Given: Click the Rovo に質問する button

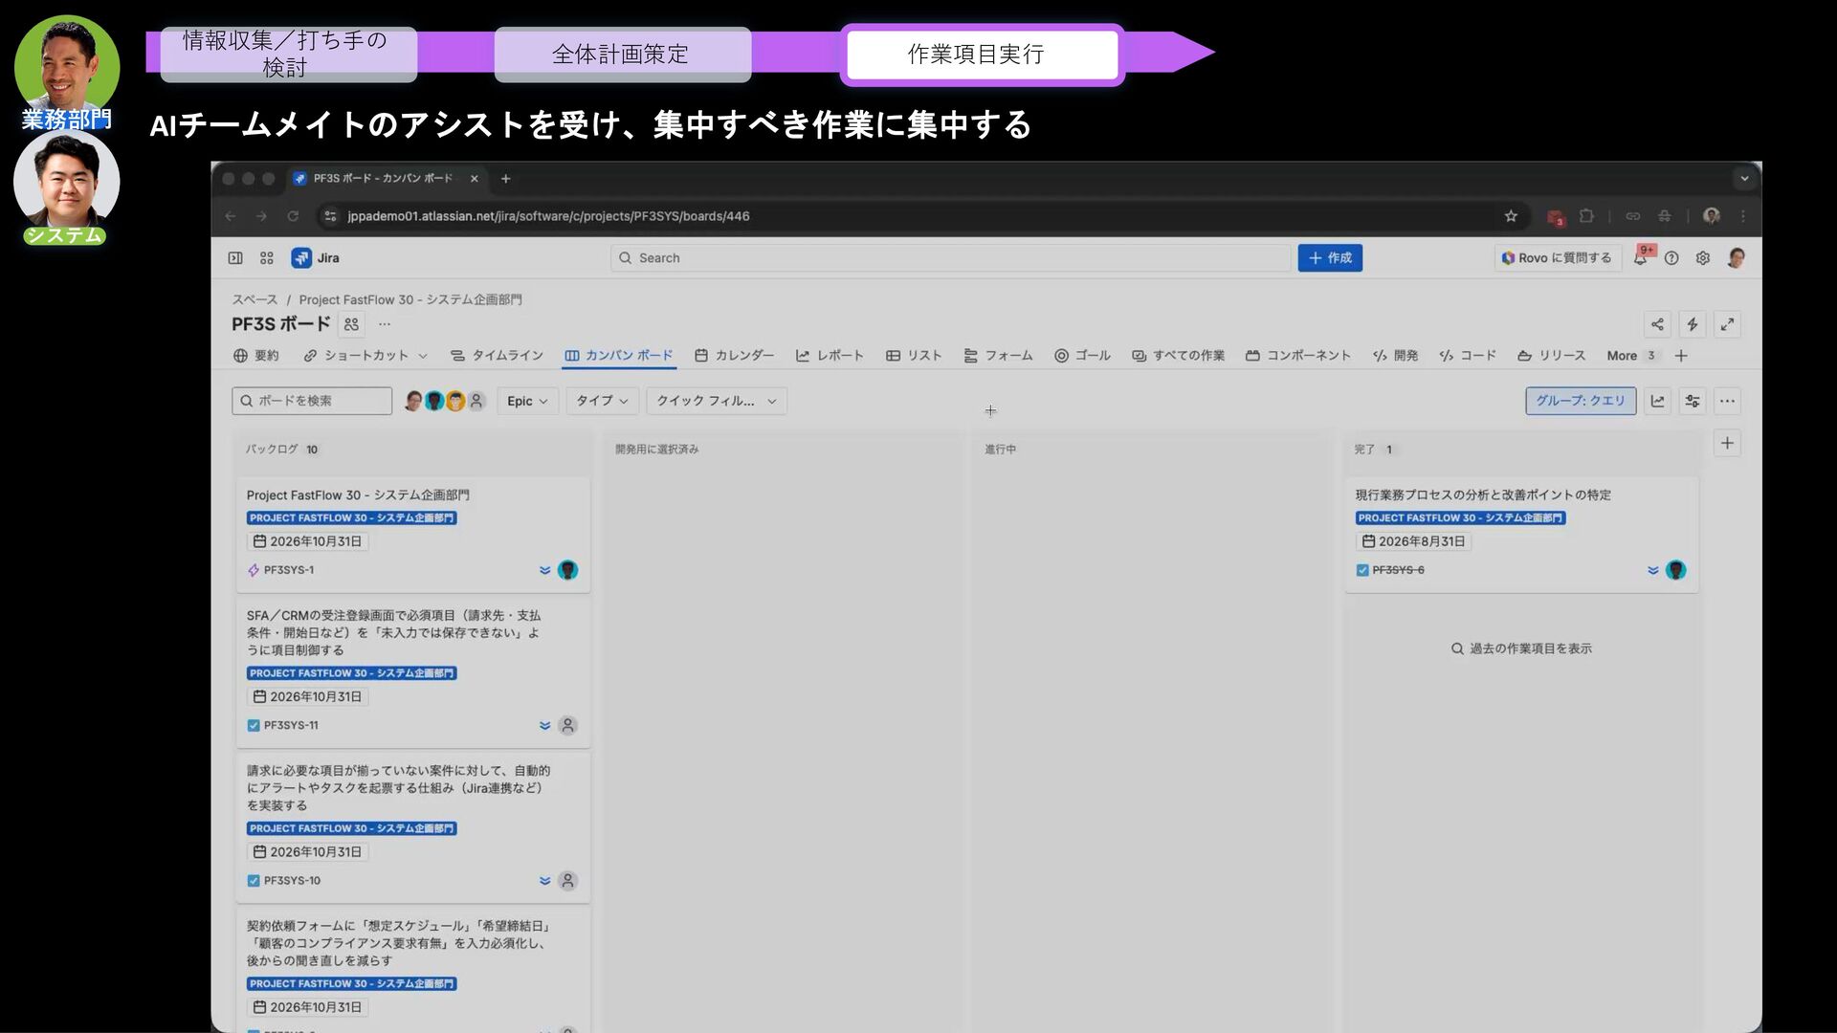Looking at the screenshot, I should click(1557, 258).
